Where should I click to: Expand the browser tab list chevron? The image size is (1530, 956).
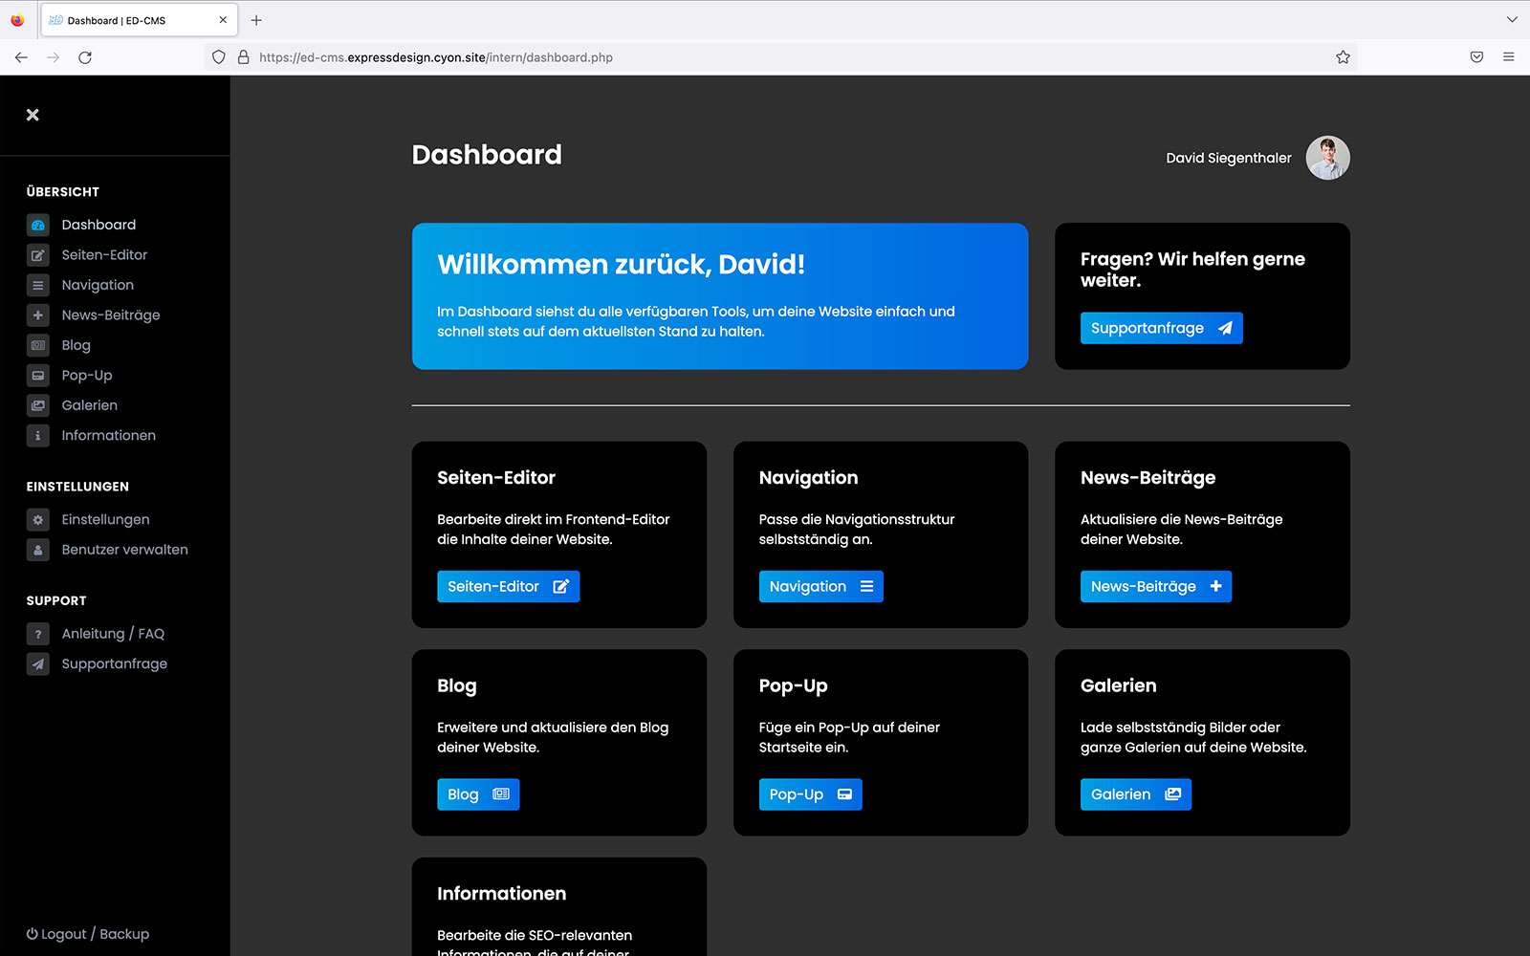1512,20
